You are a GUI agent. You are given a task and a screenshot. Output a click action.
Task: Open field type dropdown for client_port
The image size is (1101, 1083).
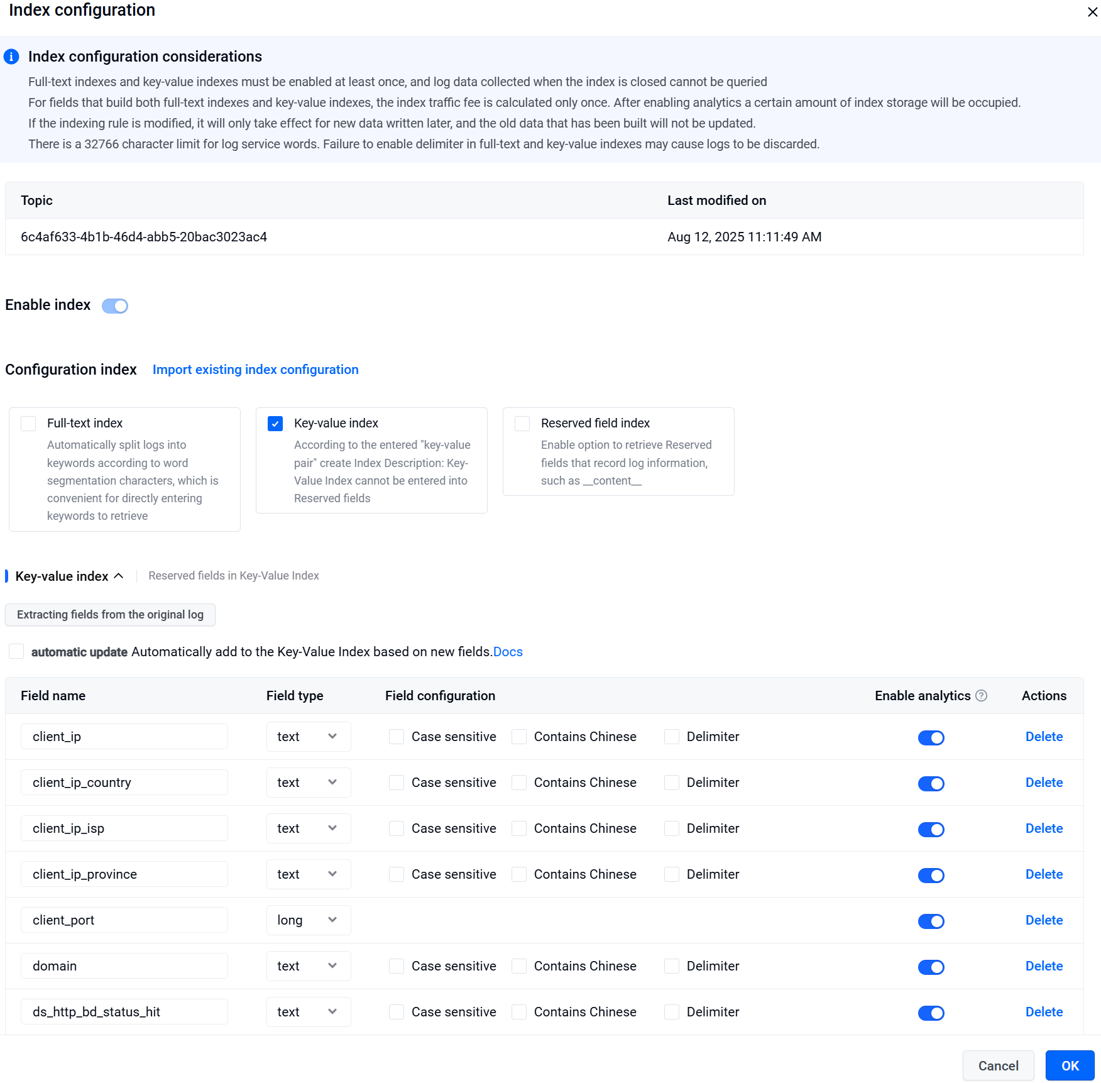point(308,920)
